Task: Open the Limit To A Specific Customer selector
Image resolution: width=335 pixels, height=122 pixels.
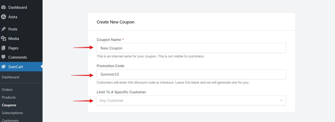Action: [191, 101]
